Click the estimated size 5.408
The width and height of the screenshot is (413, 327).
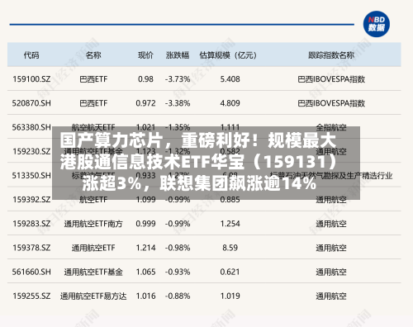coord(230,79)
